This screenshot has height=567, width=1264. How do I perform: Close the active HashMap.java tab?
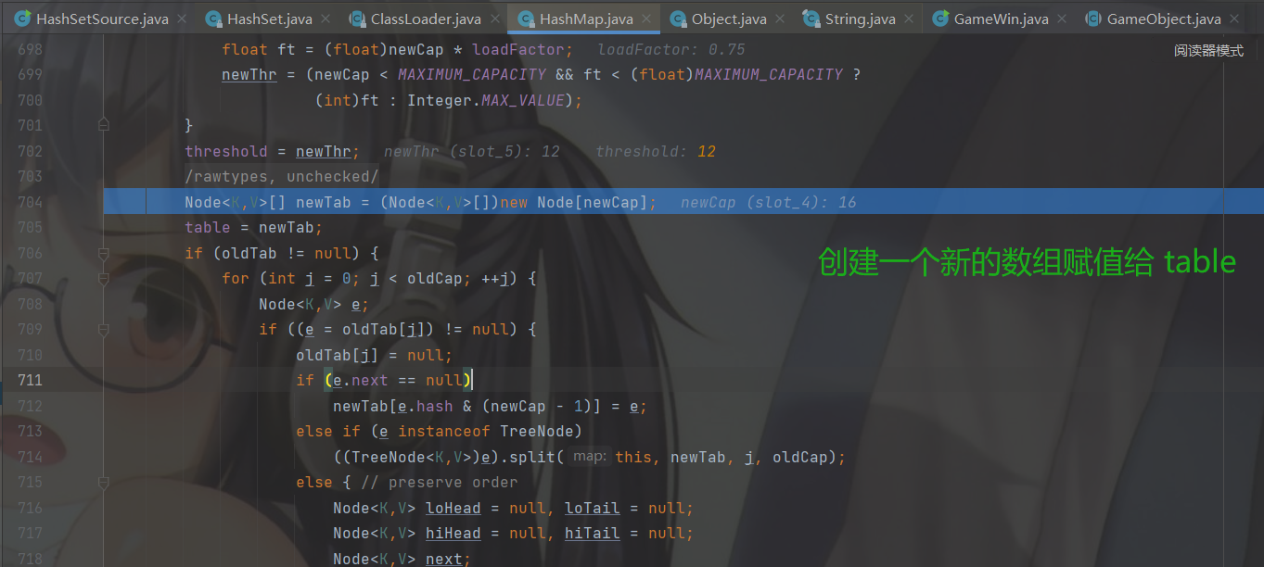click(x=645, y=19)
